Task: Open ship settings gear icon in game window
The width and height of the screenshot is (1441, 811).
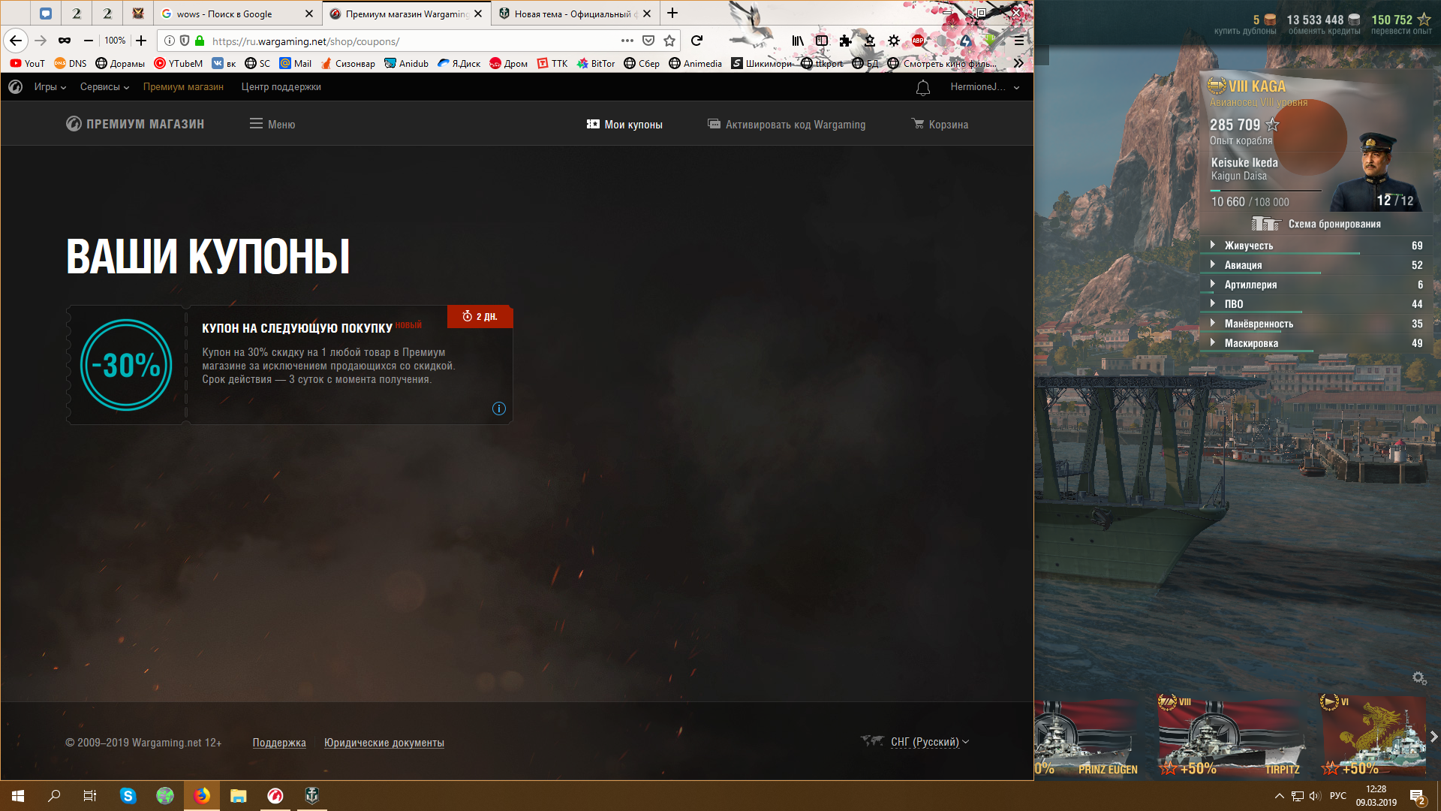Action: pyautogui.click(x=1419, y=678)
